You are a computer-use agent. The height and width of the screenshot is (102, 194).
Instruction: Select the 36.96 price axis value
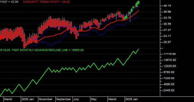point(167,12)
